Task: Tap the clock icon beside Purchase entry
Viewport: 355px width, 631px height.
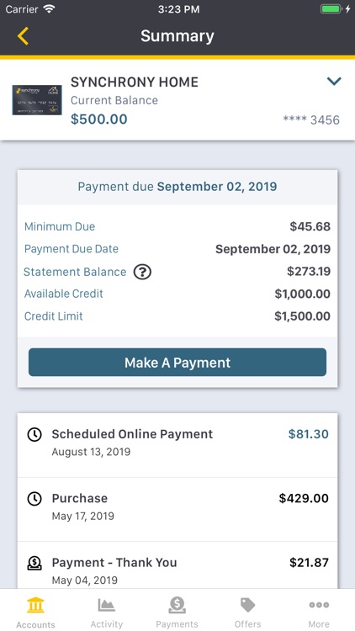Action: tap(34, 499)
